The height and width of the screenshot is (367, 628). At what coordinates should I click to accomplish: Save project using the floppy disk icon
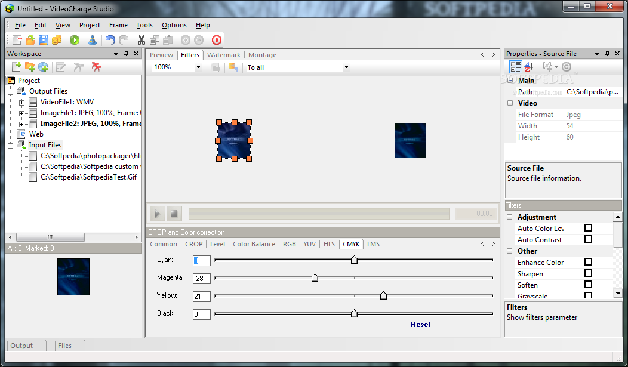44,40
